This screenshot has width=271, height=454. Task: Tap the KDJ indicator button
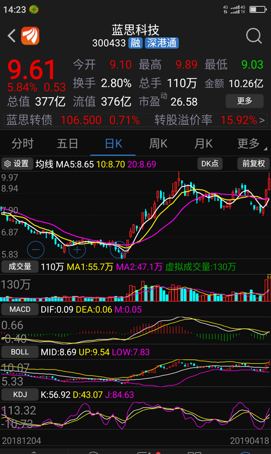click(x=20, y=394)
